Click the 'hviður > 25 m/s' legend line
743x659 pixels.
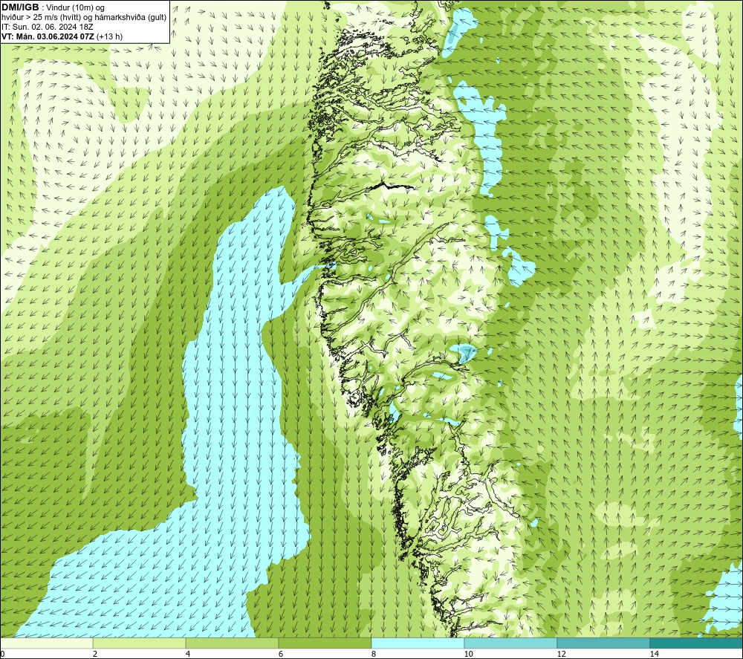click(84, 18)
